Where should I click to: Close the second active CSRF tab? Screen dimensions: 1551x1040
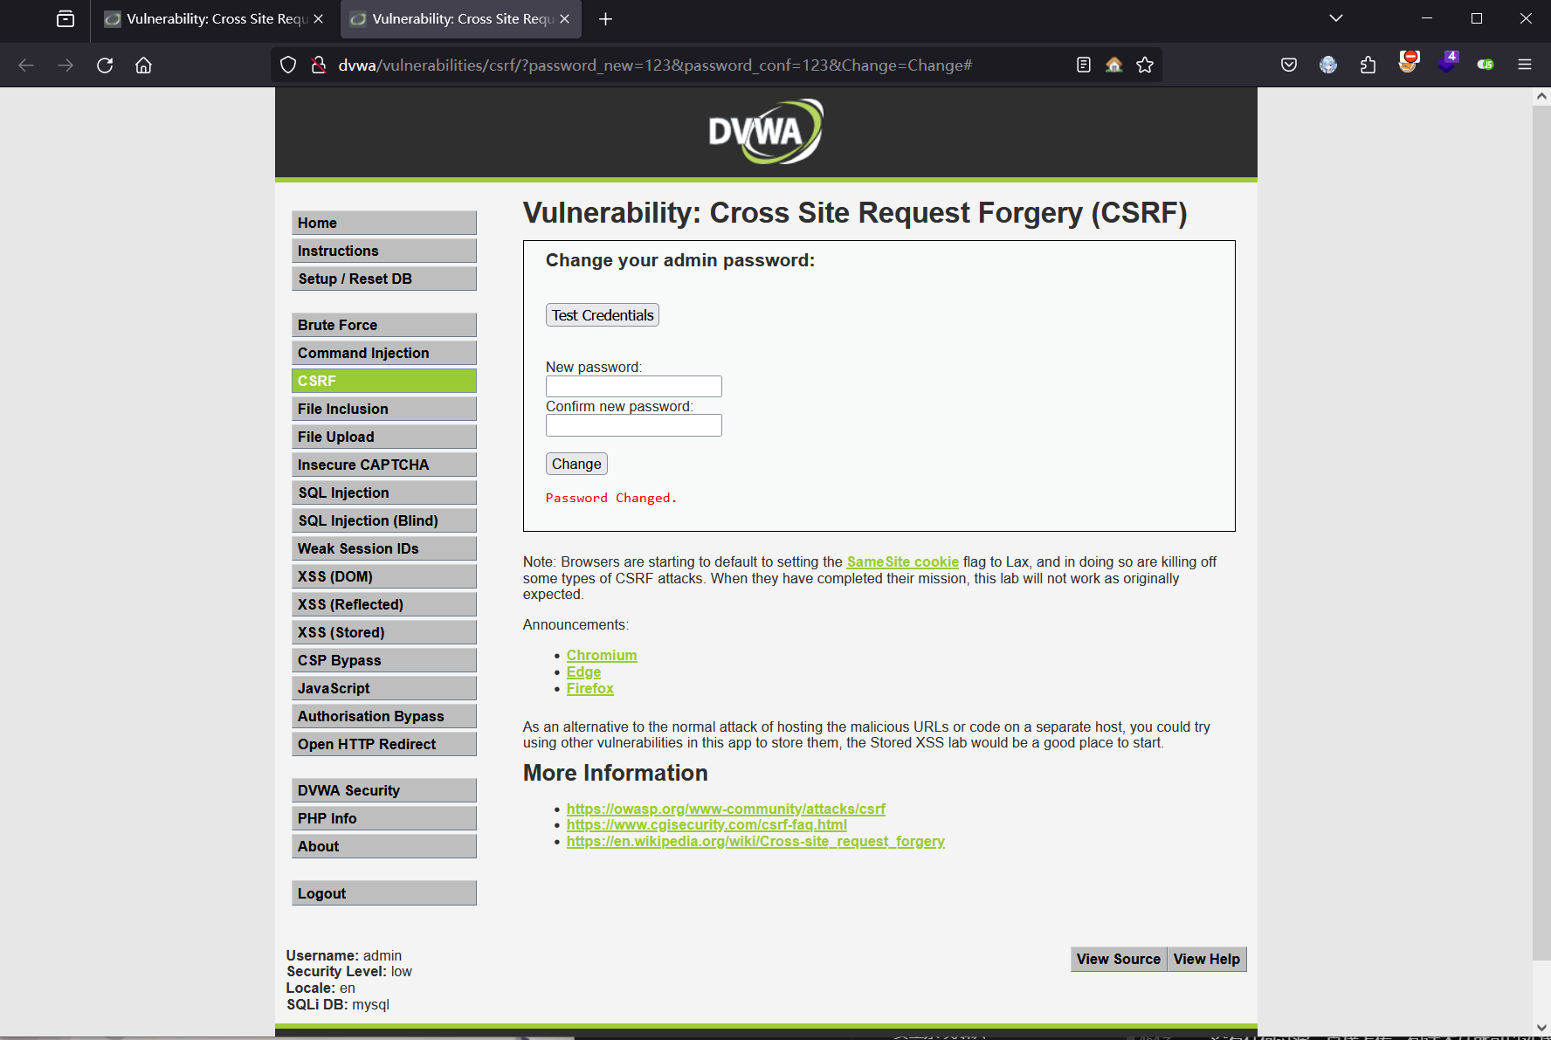point(565,19)
